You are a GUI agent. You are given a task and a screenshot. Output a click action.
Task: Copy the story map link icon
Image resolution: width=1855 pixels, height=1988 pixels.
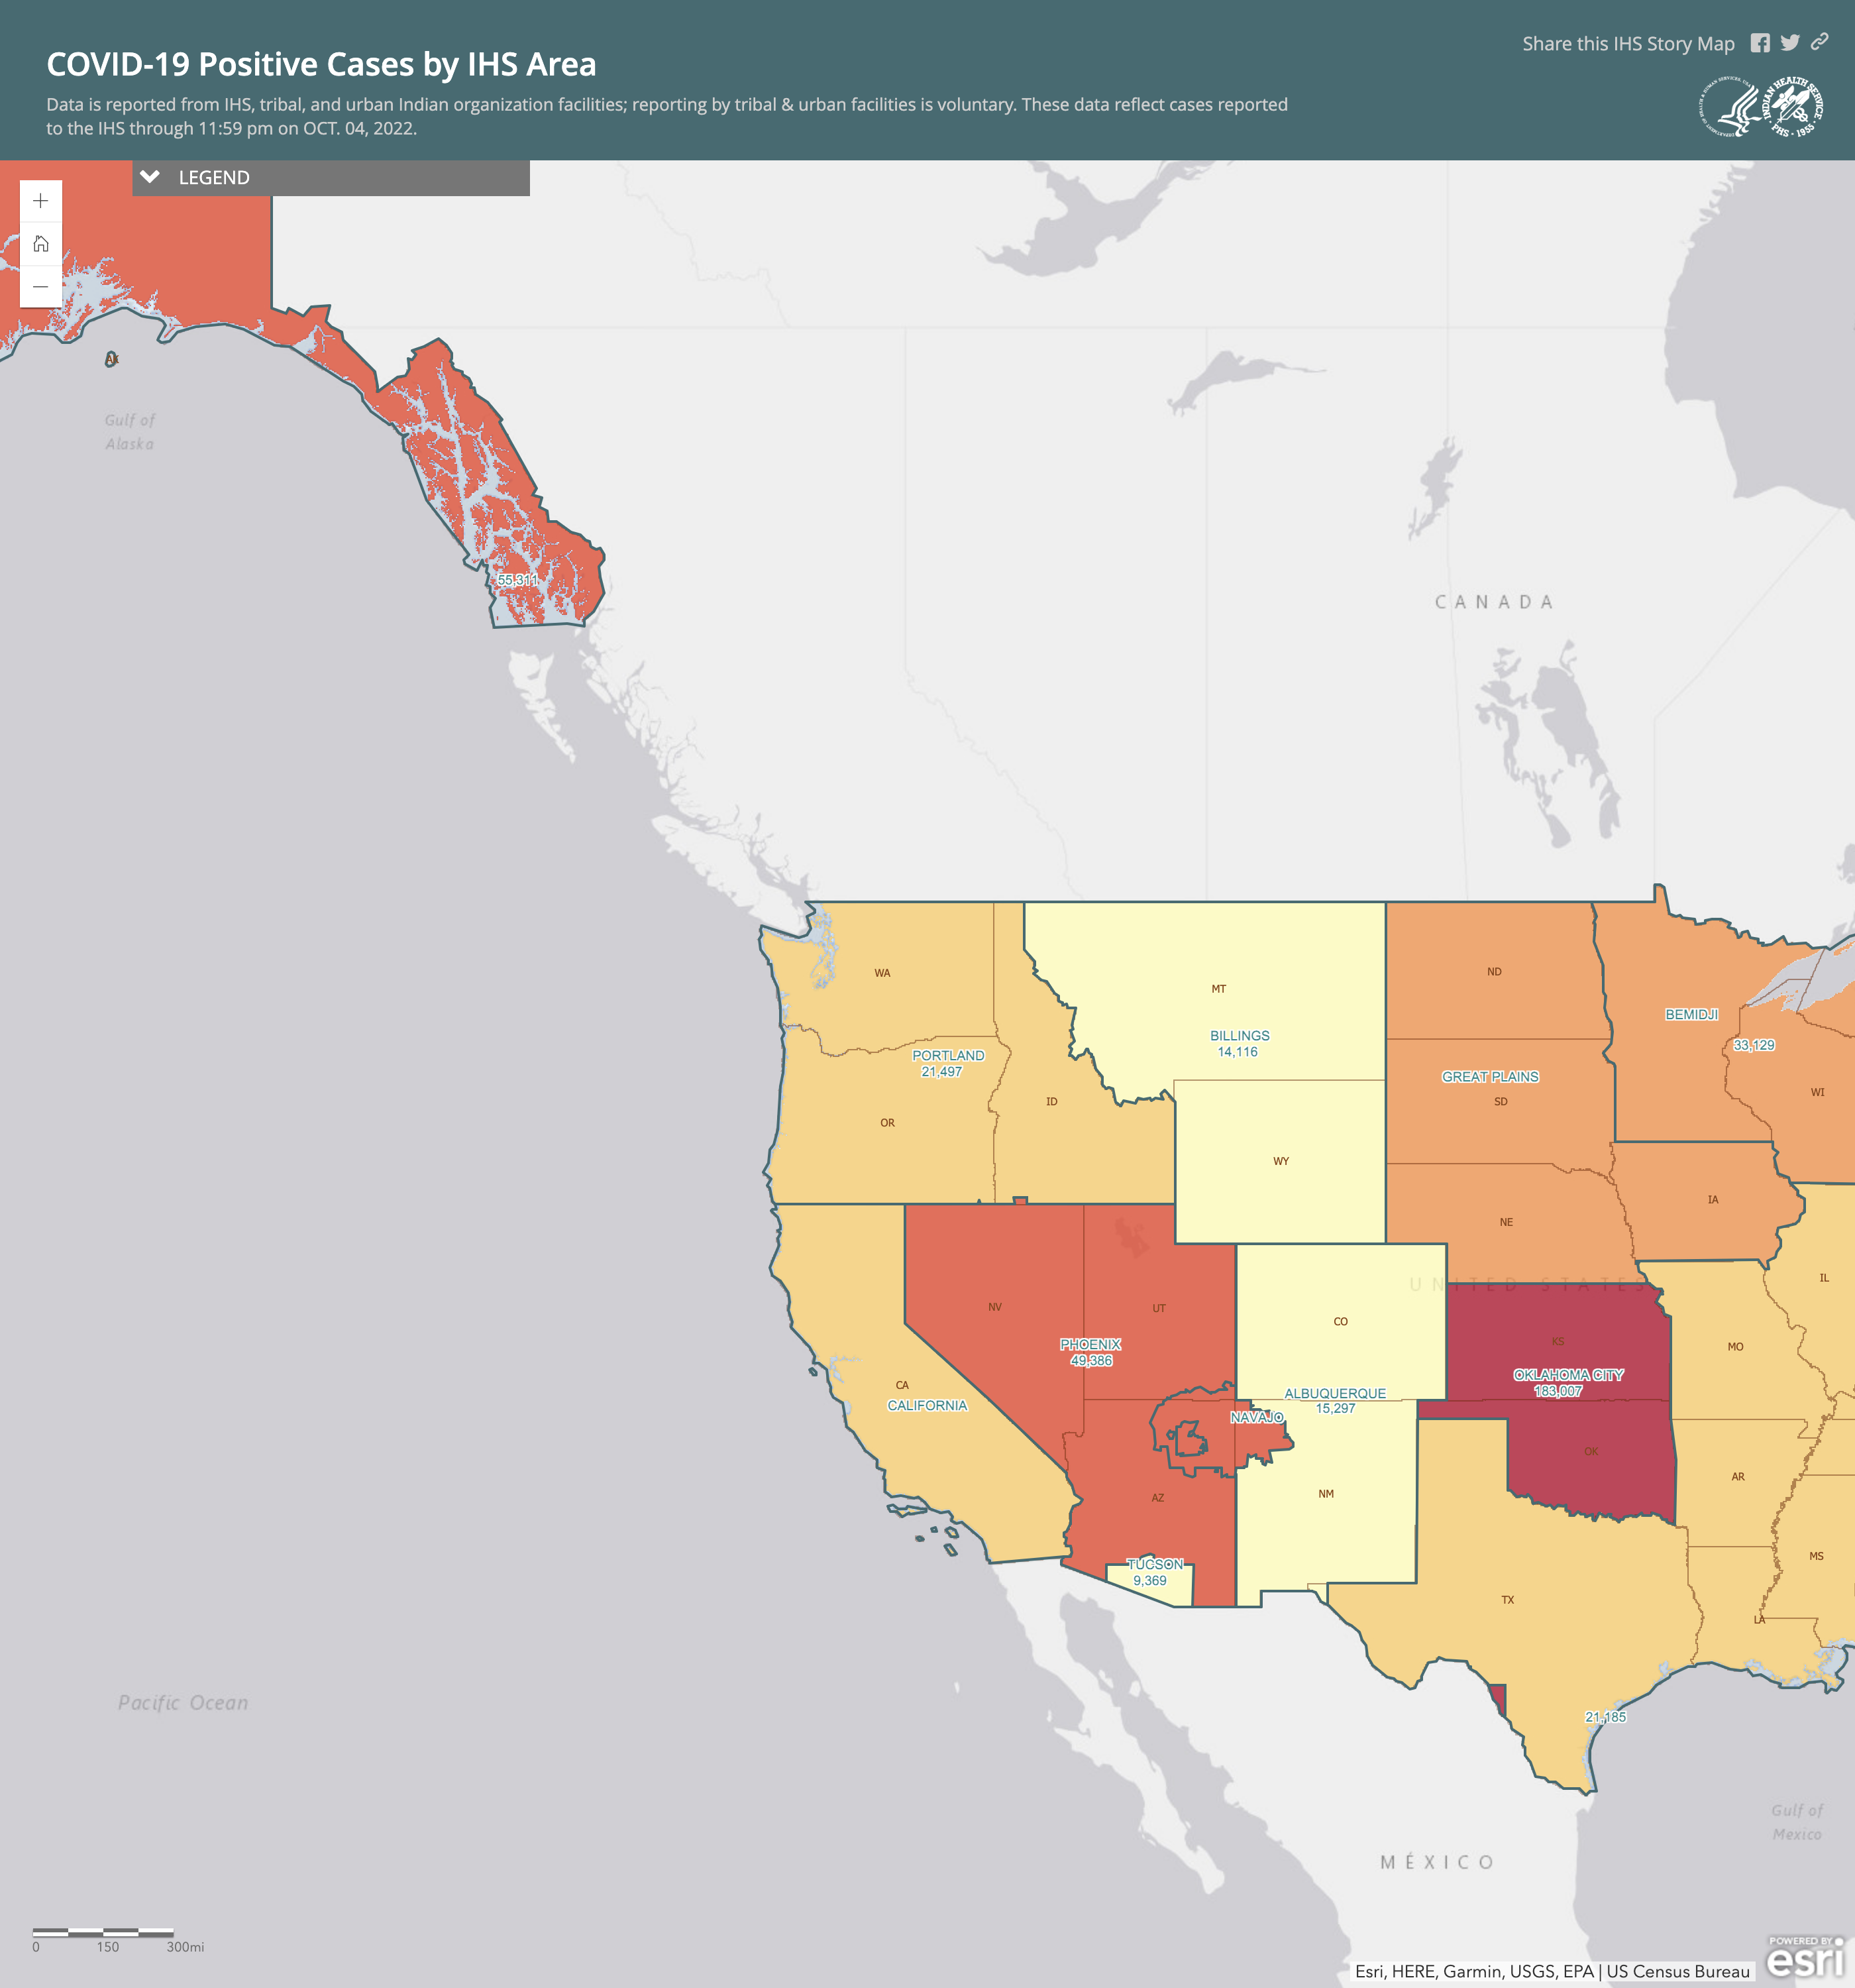click(1820, 41)
